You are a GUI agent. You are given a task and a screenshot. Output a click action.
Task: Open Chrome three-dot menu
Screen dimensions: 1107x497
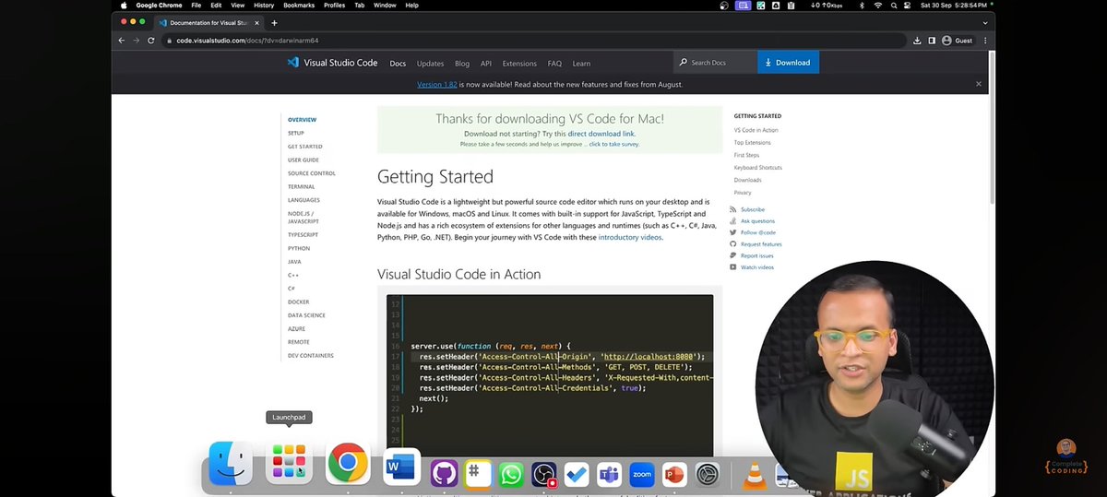(x=985, y=41)
